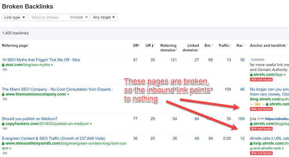
Task: Click lock icon beside copyhackers.com
Action: click(3, 124)
